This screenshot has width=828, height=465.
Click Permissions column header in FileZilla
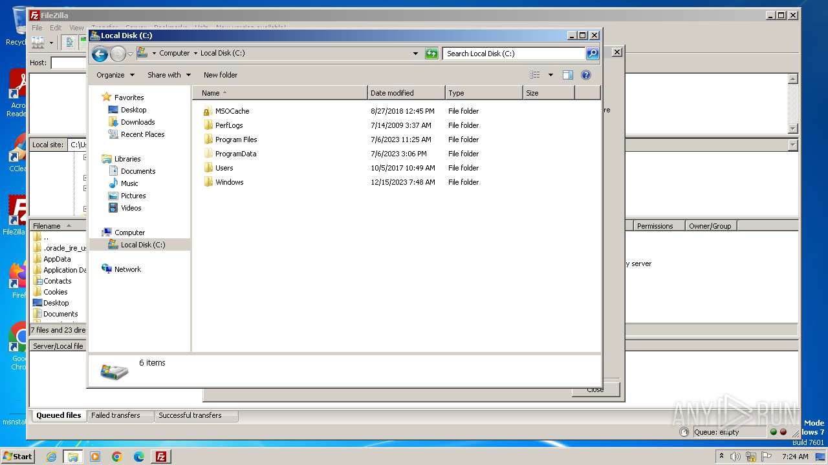(659, 226)
